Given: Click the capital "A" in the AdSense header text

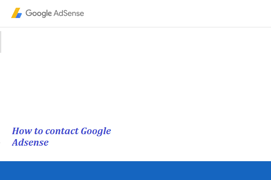Looking at the screenshot, I should [56, 13].
